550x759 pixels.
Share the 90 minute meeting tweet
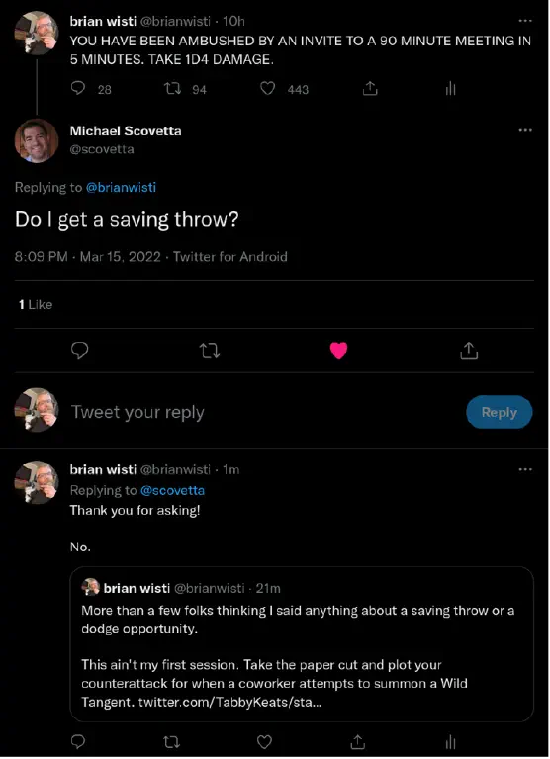tap(370, 88)
